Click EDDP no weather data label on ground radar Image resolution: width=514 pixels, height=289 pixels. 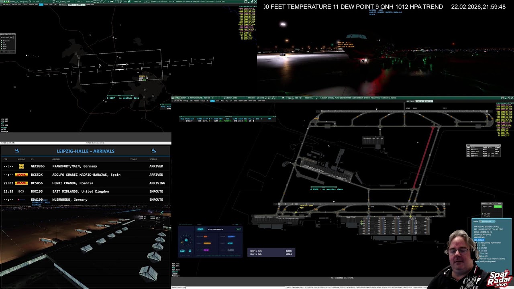(326, 189)
